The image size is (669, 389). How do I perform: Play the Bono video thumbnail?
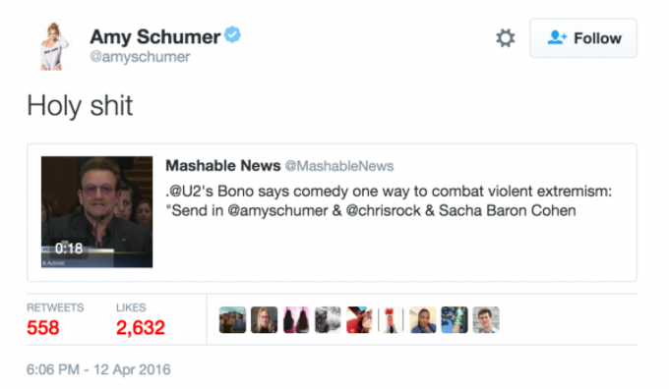point(96,212)
